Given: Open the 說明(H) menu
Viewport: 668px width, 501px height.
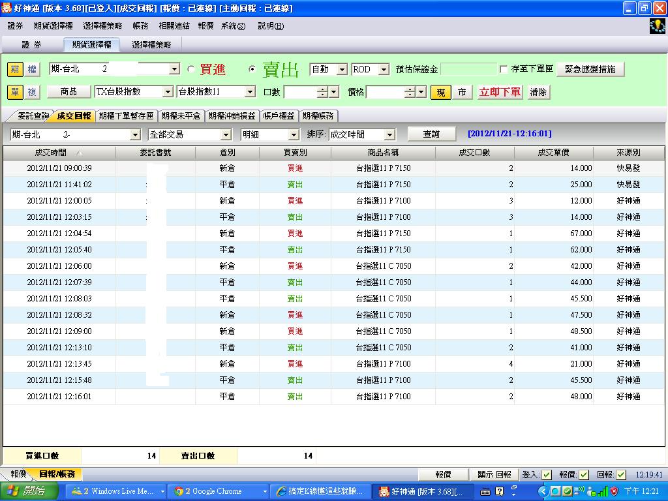Looking at the screenshot, I should click(271, 26).
